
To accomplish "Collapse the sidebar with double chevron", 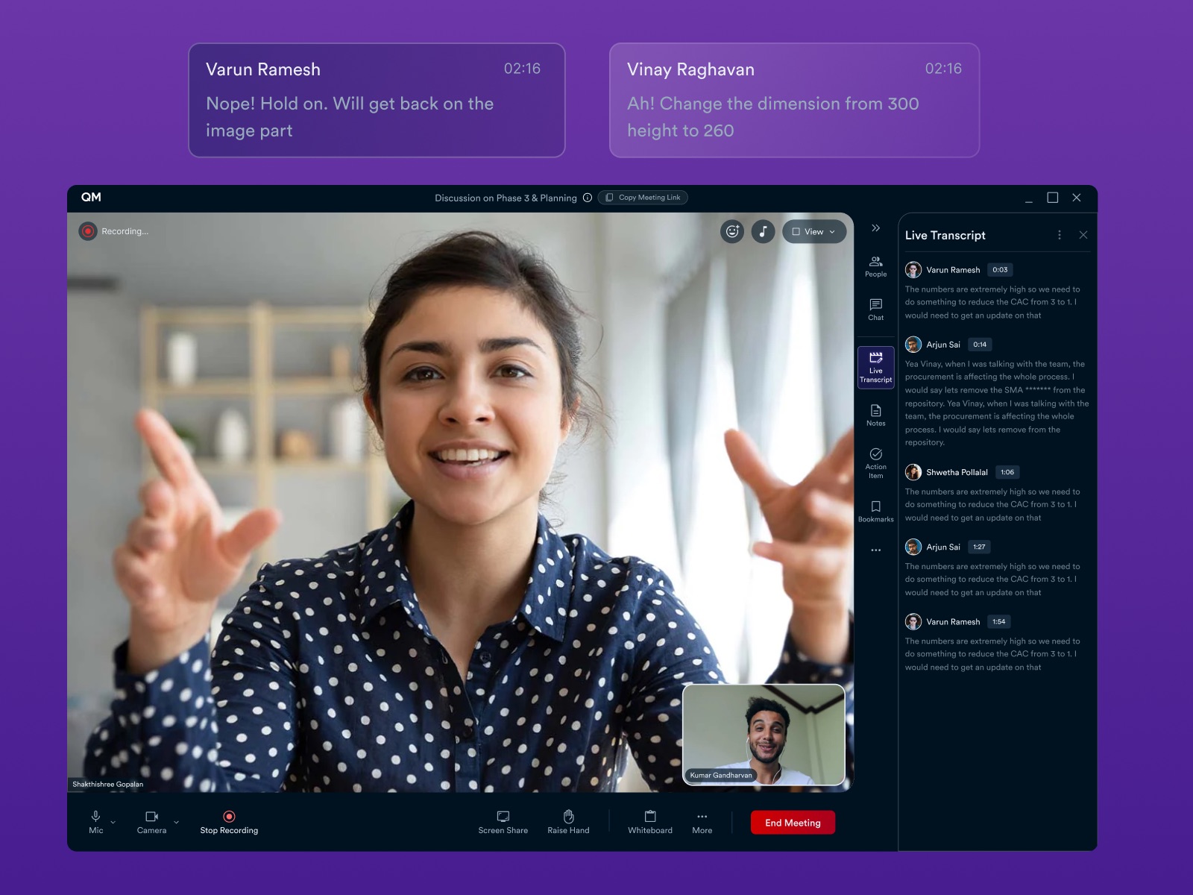I will pyautogui.click(x=876, y=228).
